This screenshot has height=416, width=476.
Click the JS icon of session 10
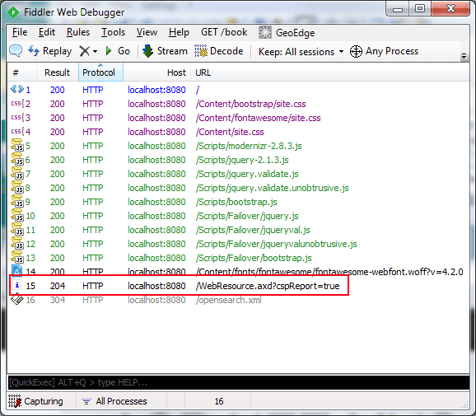(17, 215)
